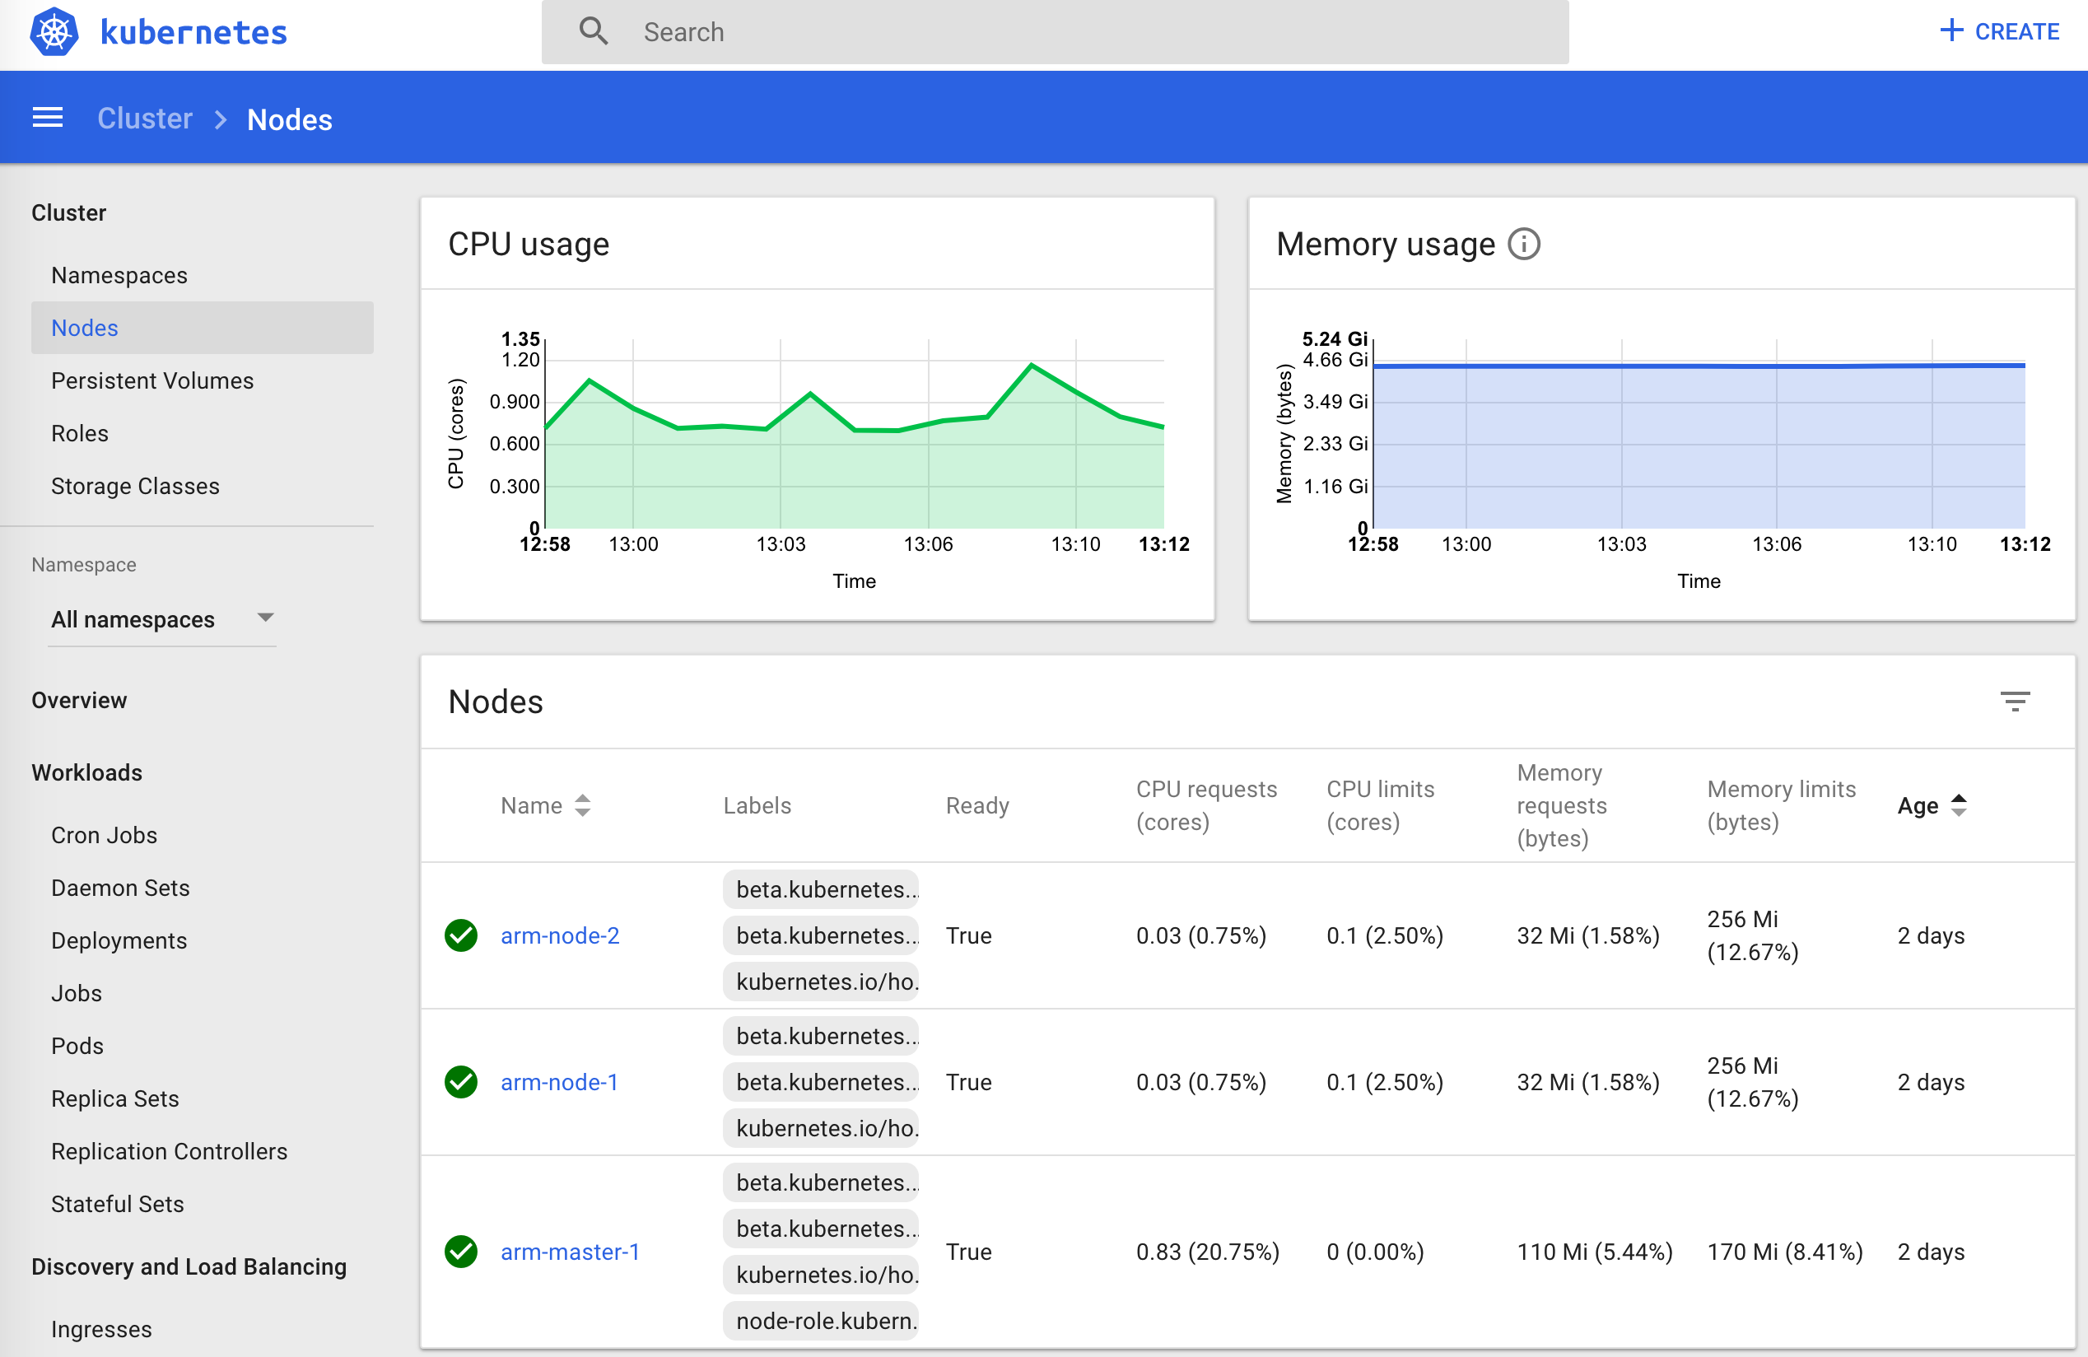The height and width of the screenshot is (1357, 2088).
Task: Click the CPU requests (cores) header
Action: [x=1206, y=805]
